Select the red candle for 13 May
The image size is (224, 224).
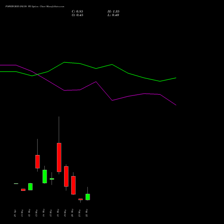[38, 162]
